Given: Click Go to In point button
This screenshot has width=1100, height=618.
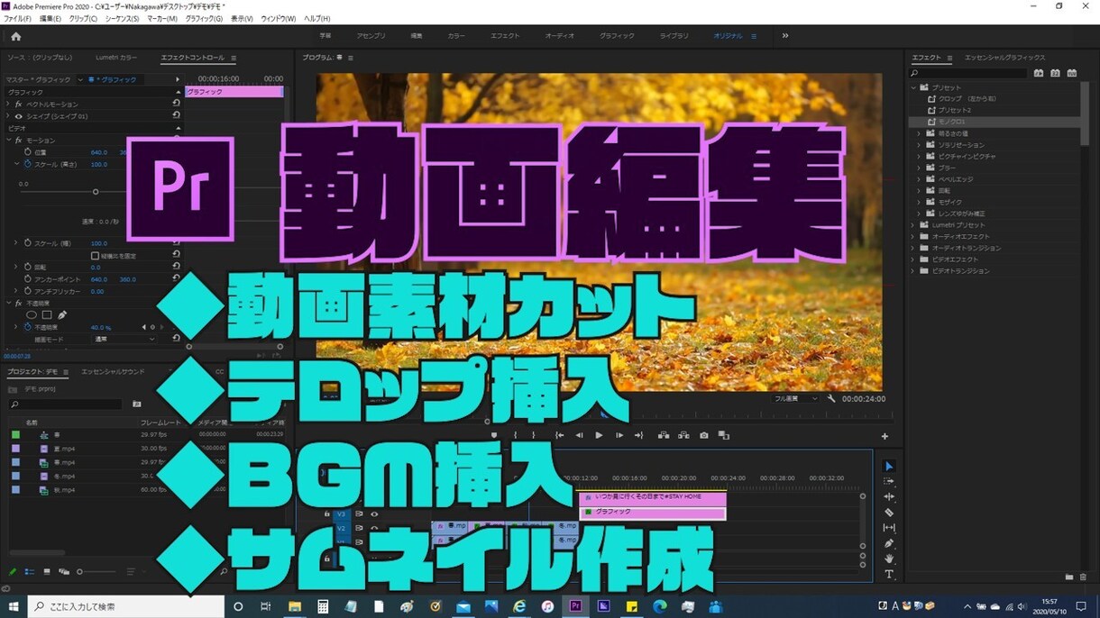Looking at the screenshot, I should click(x=559, y=435).
